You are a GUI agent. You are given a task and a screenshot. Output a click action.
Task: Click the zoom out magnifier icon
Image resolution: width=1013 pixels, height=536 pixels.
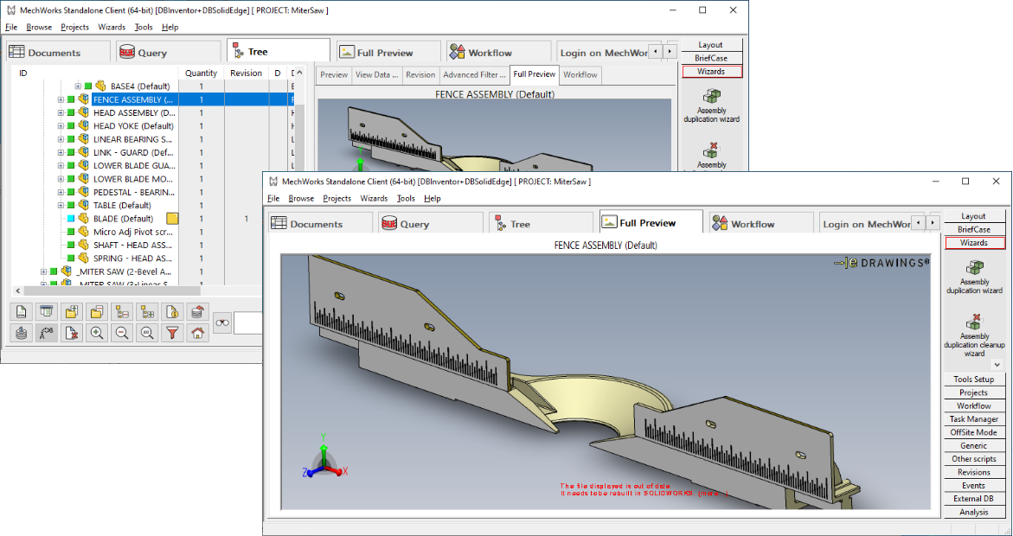(122, 333)
